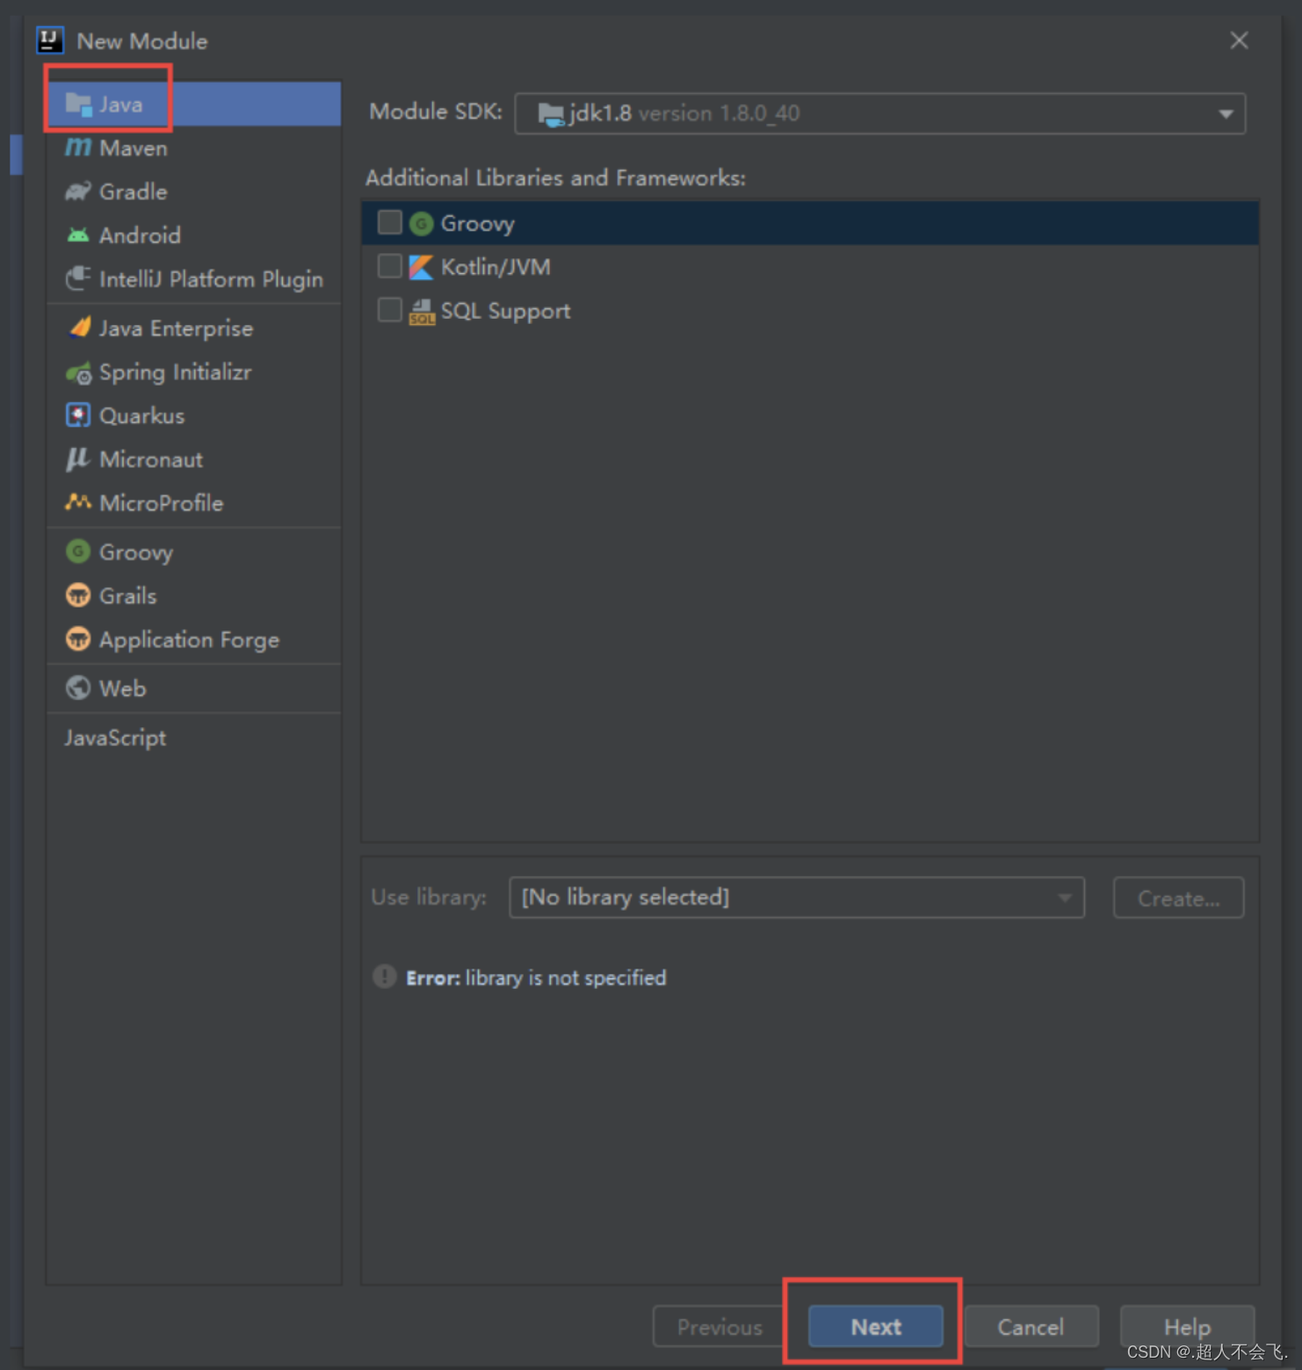Click the Cancel button
The image size is (1302, 1370).
1031,1326
